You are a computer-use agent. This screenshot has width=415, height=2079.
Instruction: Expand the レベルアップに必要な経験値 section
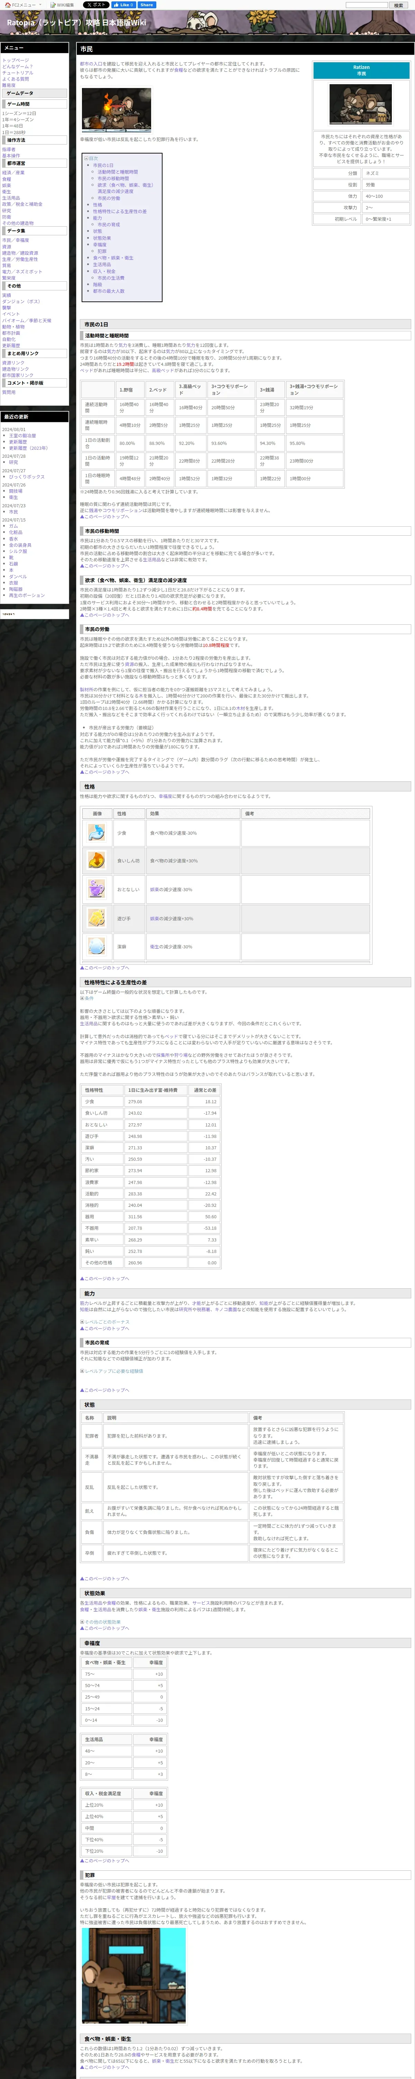point(112,1370)
